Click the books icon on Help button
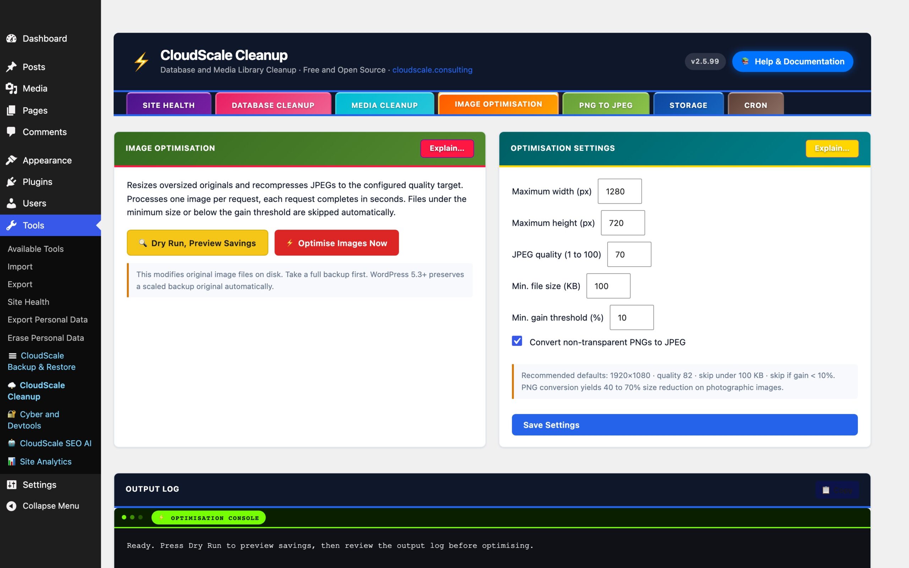The height and width of the screenshot is (568, 909). click(x=745, y=61)
